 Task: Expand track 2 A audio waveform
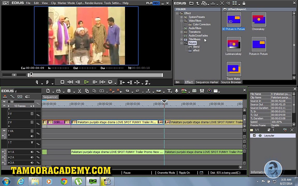coord(9,157)
